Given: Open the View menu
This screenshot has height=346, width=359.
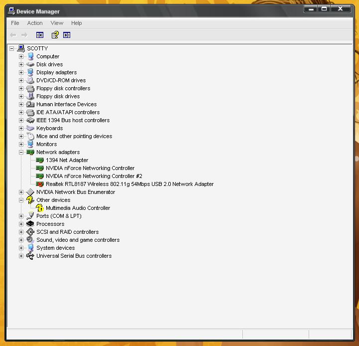Looking at the screenshot, I should point(57,23).
